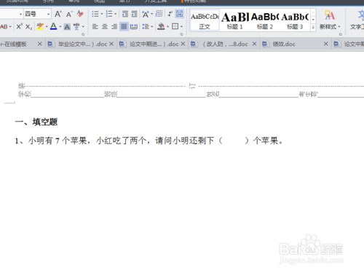Click the 新样式 new style icon

coord(330,15)
